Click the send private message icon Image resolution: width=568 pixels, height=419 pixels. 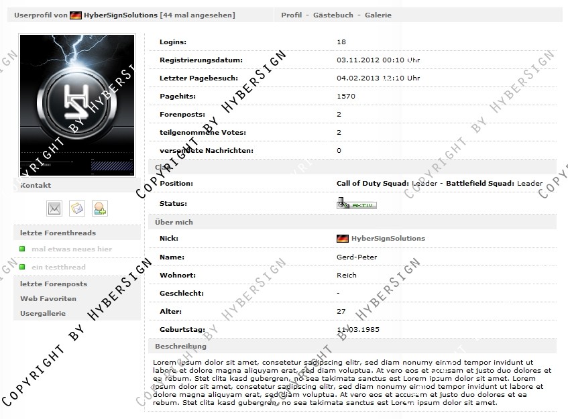77,208
